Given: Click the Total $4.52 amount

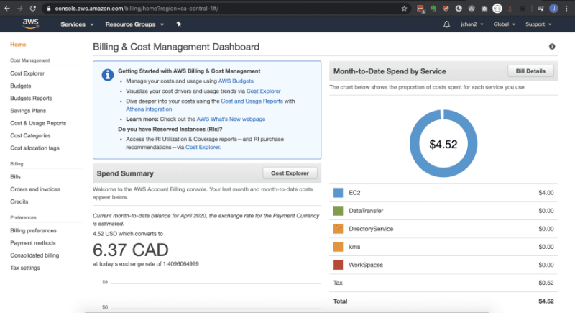Looking at the screenshot, I should pos(546,301).
